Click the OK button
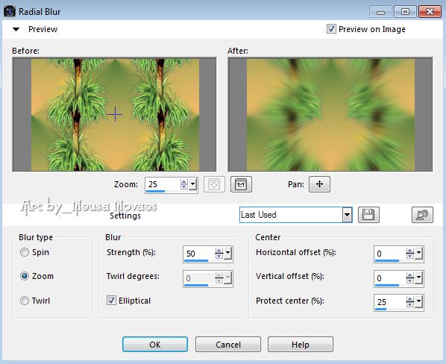The width and height of the screenshot is (446, 364). (155, 345)
